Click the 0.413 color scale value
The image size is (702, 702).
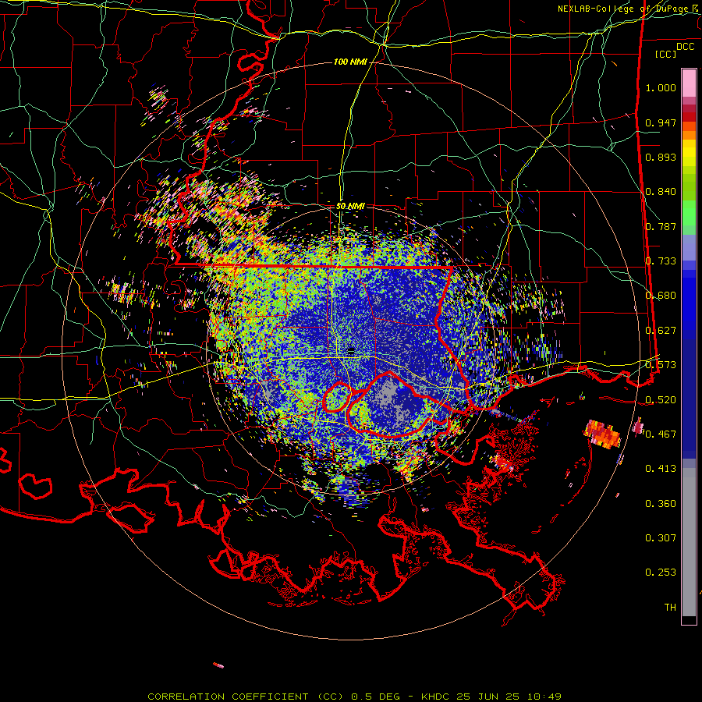coord(661,469)
